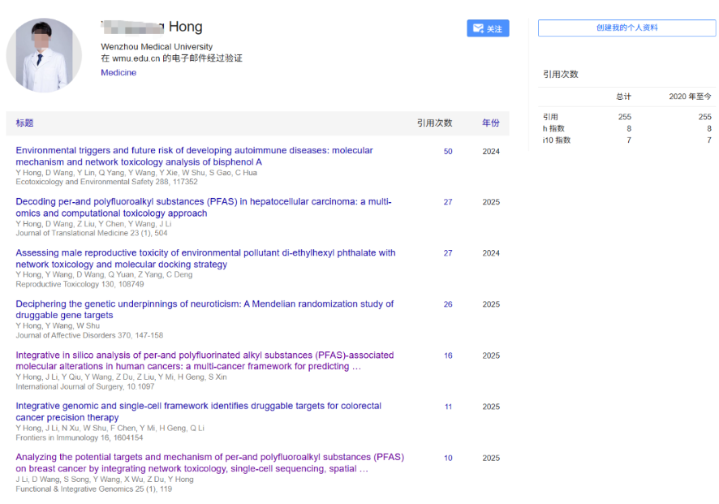This screenshot has width=719, height=504.
Task: Click the Journal of Translational Medicine line
Action: coord(91,233)
